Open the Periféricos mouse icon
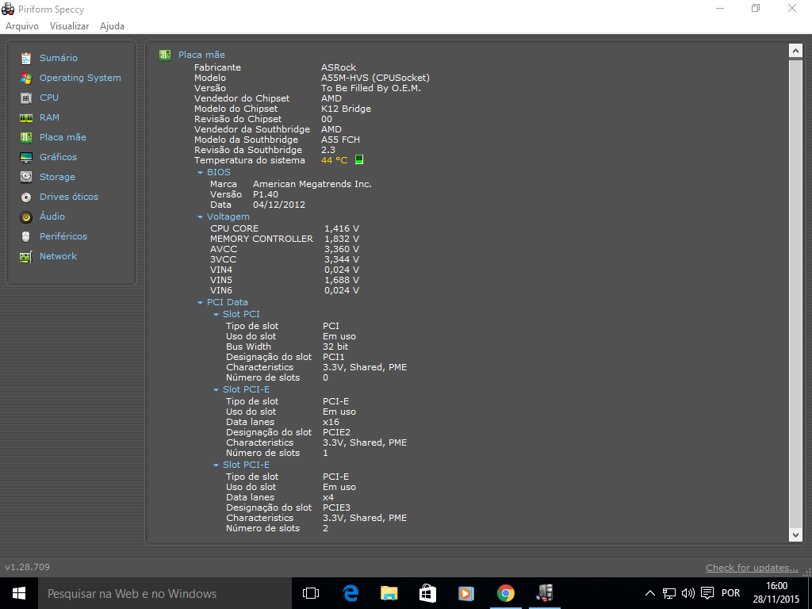 tap(26, 236)
